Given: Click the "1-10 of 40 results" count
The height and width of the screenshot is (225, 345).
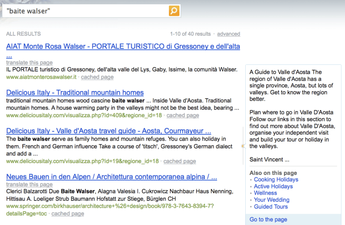Looking at the screenshot, I should point(190,34).
